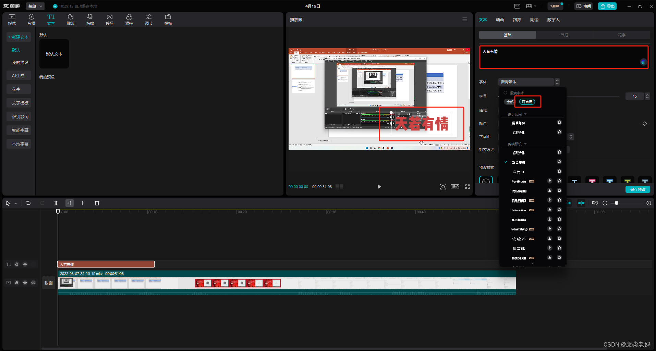
Task: Open the 菜单 menu dropdown
Action: [x=35, y=6]
